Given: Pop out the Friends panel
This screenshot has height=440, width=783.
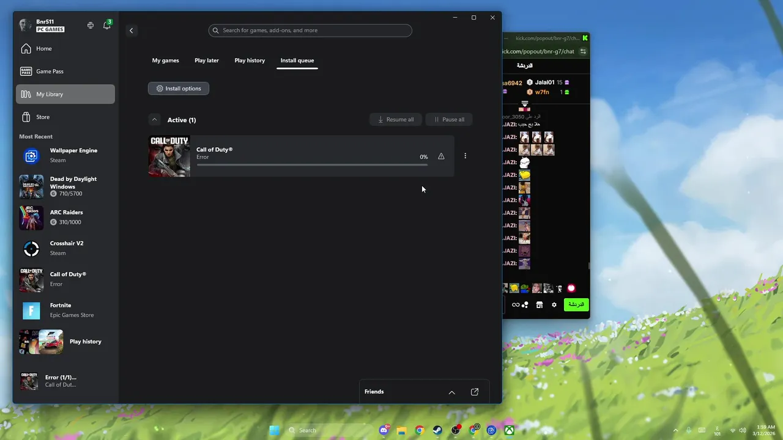Looking at the screenshot, I should (475, 392).
